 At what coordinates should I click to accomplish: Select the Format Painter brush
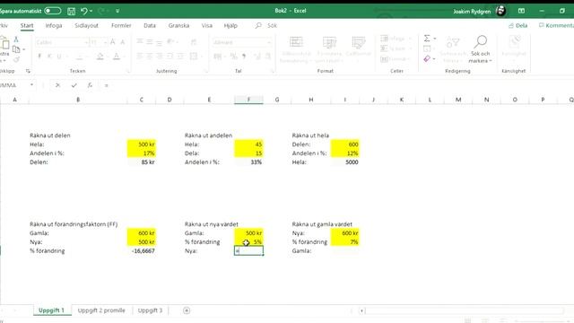16,59
